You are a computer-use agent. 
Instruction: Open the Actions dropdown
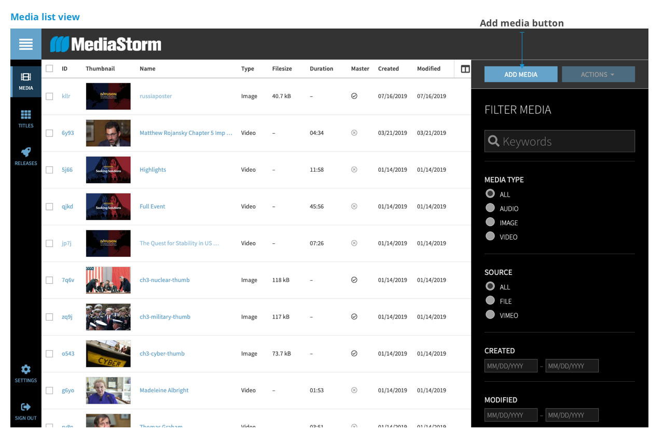(598, 74)
